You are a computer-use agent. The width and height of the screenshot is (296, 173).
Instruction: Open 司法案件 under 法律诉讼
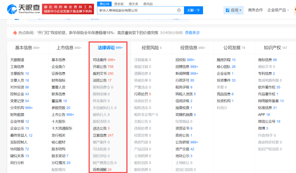100,60
